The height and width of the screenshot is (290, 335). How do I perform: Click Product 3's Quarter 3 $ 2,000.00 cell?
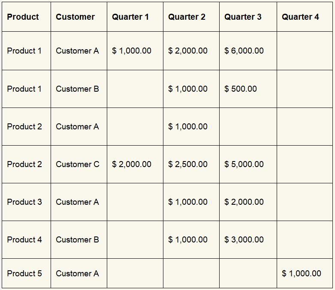[x=244, y=202]
